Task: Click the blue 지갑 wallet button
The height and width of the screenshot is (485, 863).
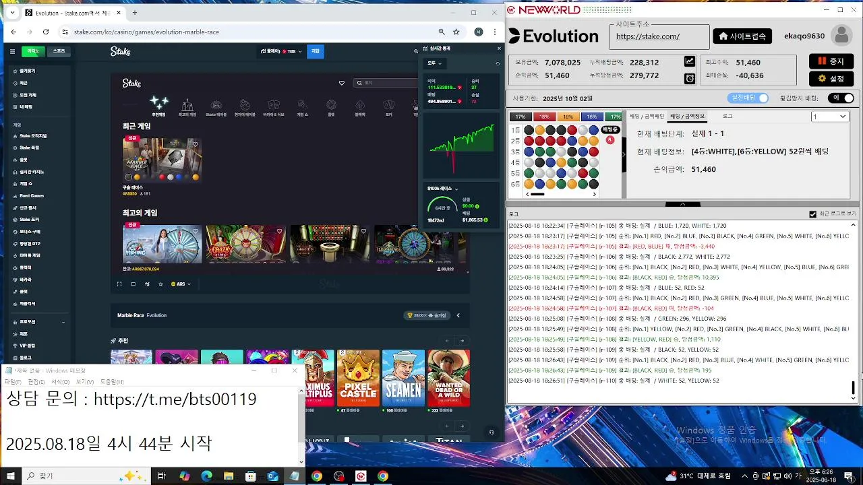Action: pyautogui.click(x=316, y=51)
